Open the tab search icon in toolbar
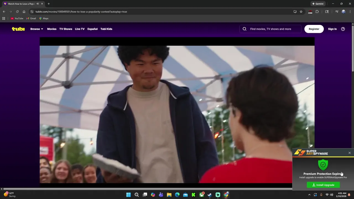 [327, 12]
